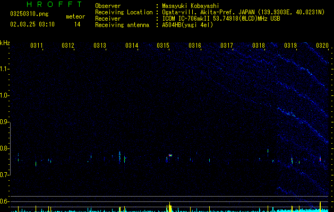Image resolution: width=334 pixels, height=212 pixels.
Task: Click the bright red-yellow meteor echo near 0315
Action: tap(170, 155)
